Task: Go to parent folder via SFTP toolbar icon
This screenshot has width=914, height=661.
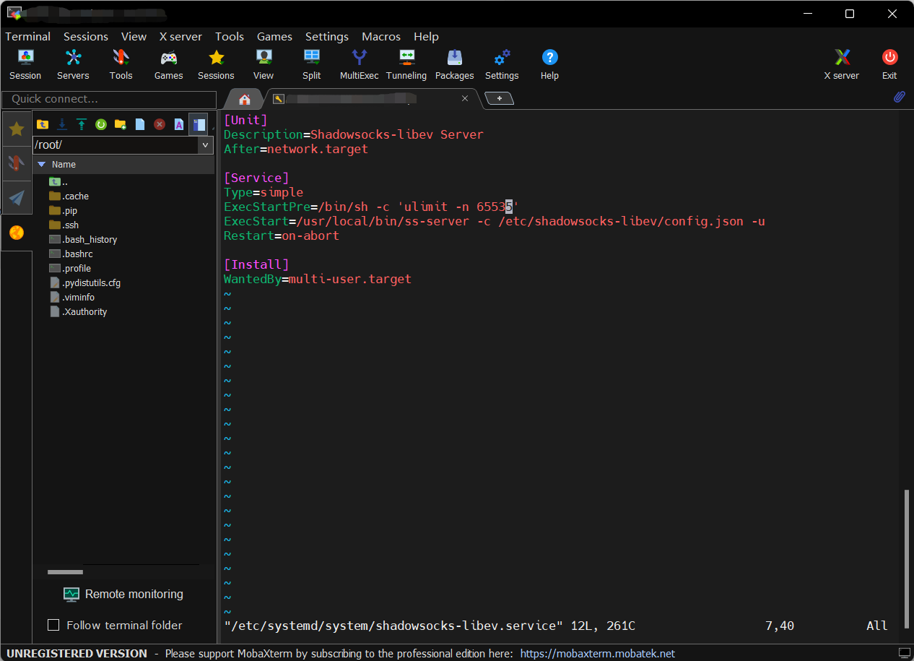Action: pyautogui.click(x=43, y=124)
